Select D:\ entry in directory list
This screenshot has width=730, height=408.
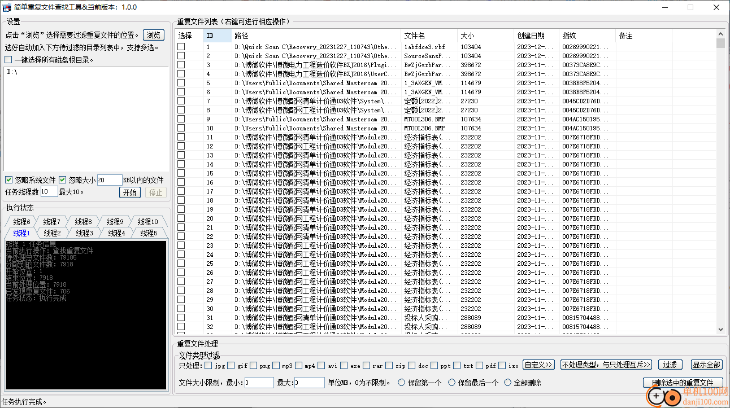coord(12,72)
